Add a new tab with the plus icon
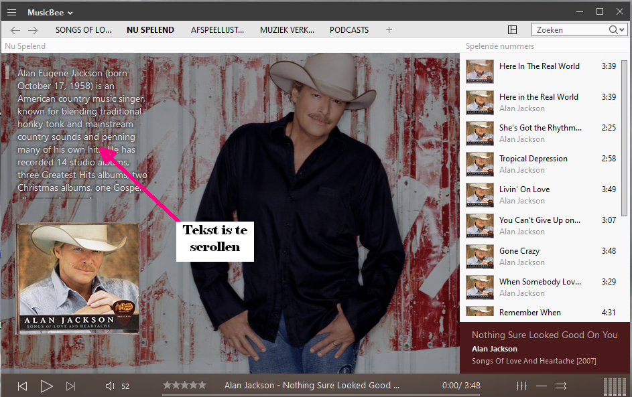Image resolution: width=632 pixels, height=397 pixels. (389, 30)
